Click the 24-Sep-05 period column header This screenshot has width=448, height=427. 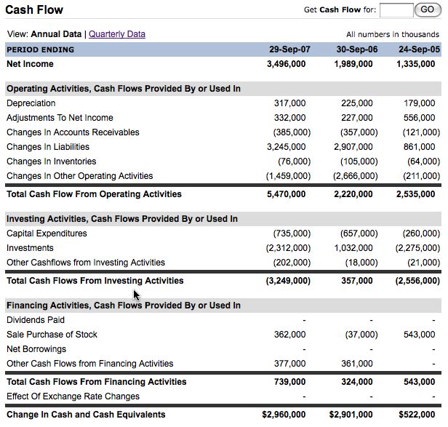pos(419,49)
